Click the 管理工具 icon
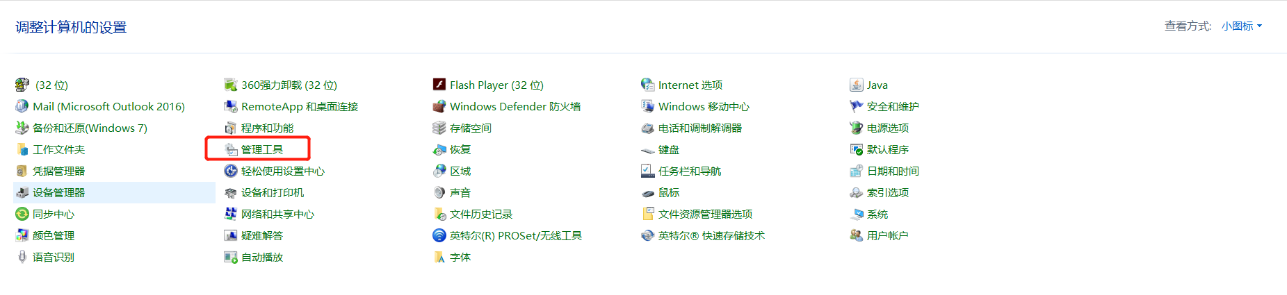Viewport: 1287px width, 295px height. (231, 149)
